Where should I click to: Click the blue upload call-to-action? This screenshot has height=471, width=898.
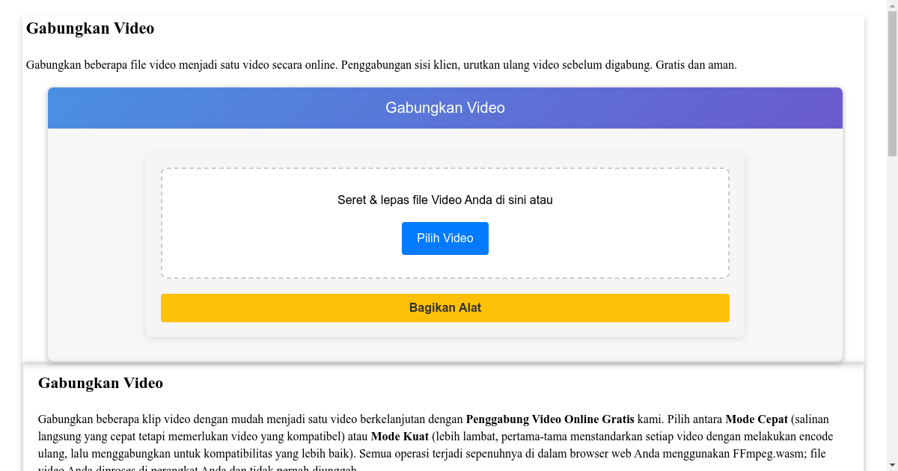pyautogui.click(x=445, y=238)
